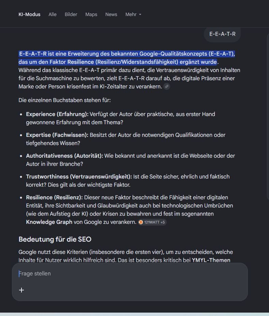269x316 pixels.
Task: Click the E-E-A-T-R query bubble
Action: click(x=222, y=34)
